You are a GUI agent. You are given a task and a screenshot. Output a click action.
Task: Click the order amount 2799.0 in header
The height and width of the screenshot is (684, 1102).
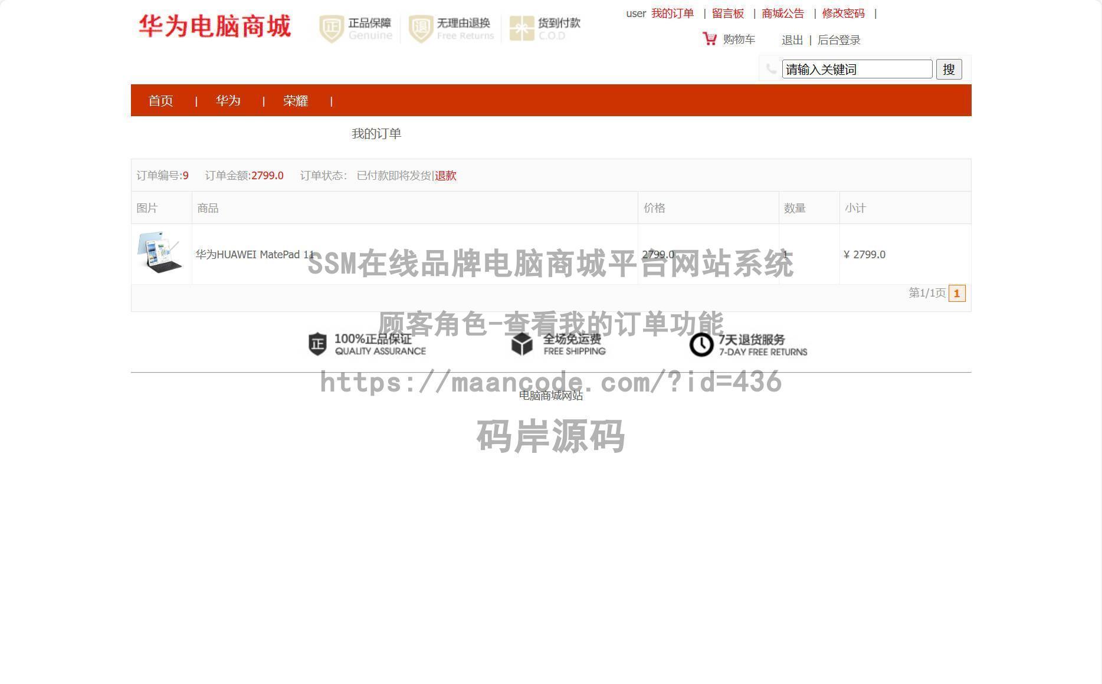pos(267,176)
